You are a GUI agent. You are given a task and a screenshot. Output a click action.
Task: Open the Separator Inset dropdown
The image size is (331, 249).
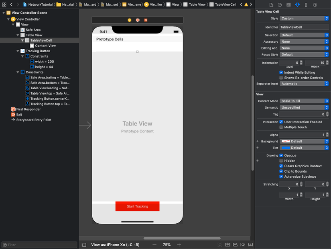pyautogui.click(x=304, y=84)
